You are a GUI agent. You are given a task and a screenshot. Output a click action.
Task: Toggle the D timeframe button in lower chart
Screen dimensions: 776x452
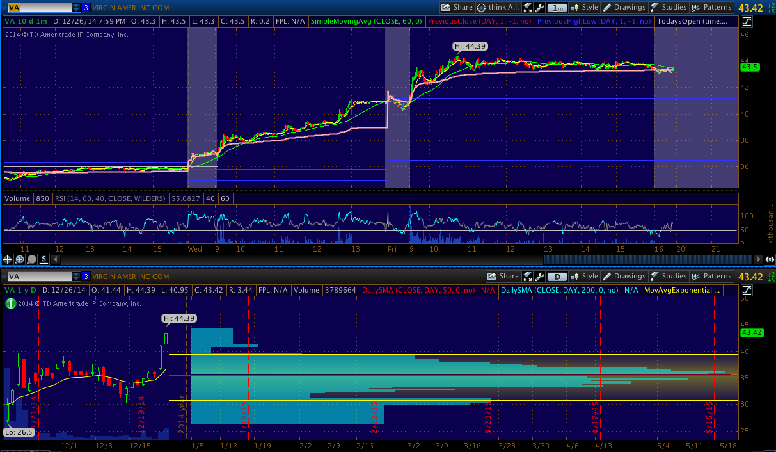[558, 277]
